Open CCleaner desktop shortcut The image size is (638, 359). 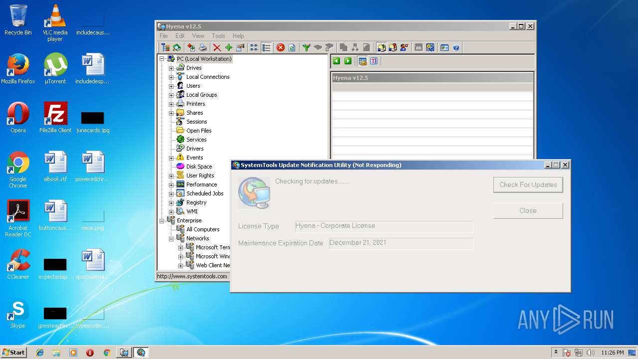[x=18, y=264]
